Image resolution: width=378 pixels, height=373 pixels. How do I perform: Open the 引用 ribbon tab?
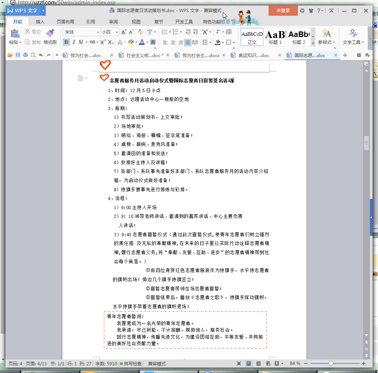pos(91,22)
